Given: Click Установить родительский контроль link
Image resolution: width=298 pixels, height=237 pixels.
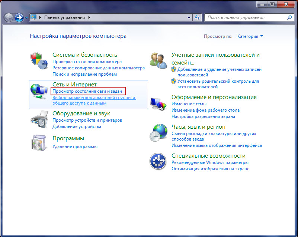Looking at the screenshot, I should point(218,84).
